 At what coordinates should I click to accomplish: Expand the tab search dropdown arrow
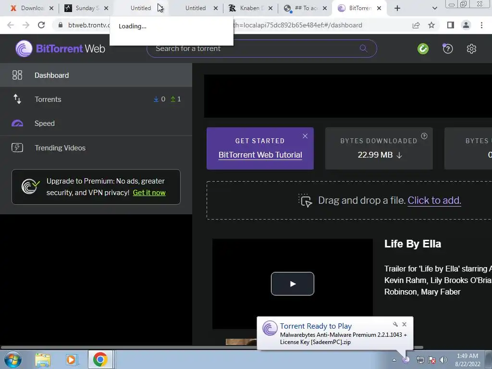coord(434,8)
